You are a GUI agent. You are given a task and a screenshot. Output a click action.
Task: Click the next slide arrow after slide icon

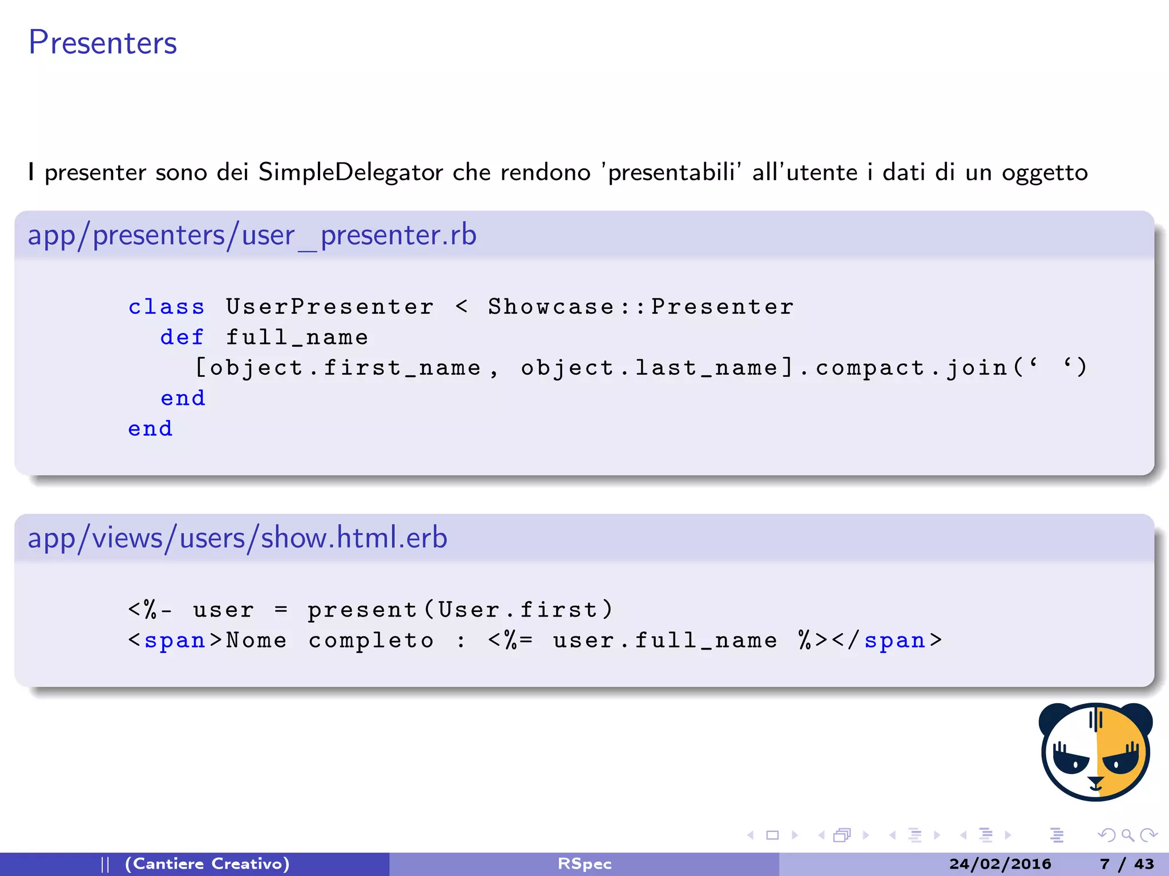click(795, 836)
